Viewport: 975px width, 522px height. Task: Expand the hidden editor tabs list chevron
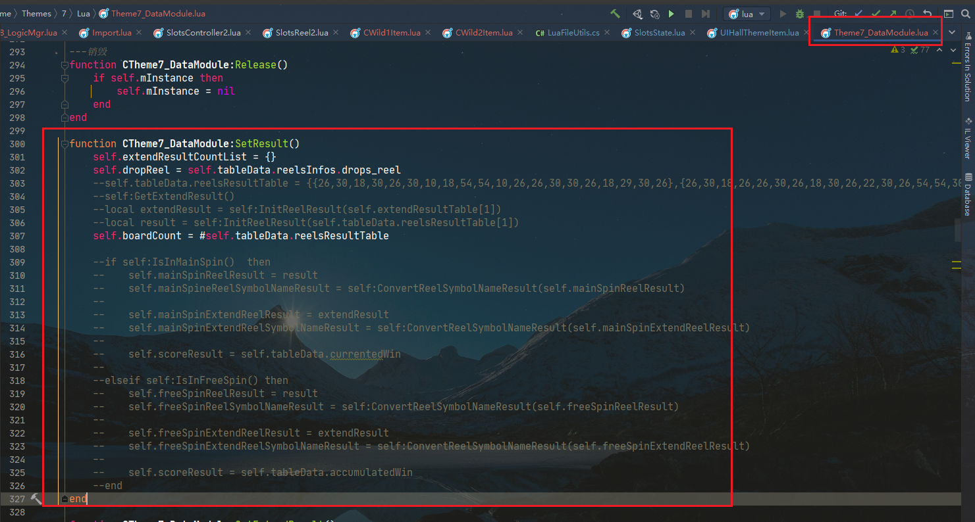tap(952, 33)
